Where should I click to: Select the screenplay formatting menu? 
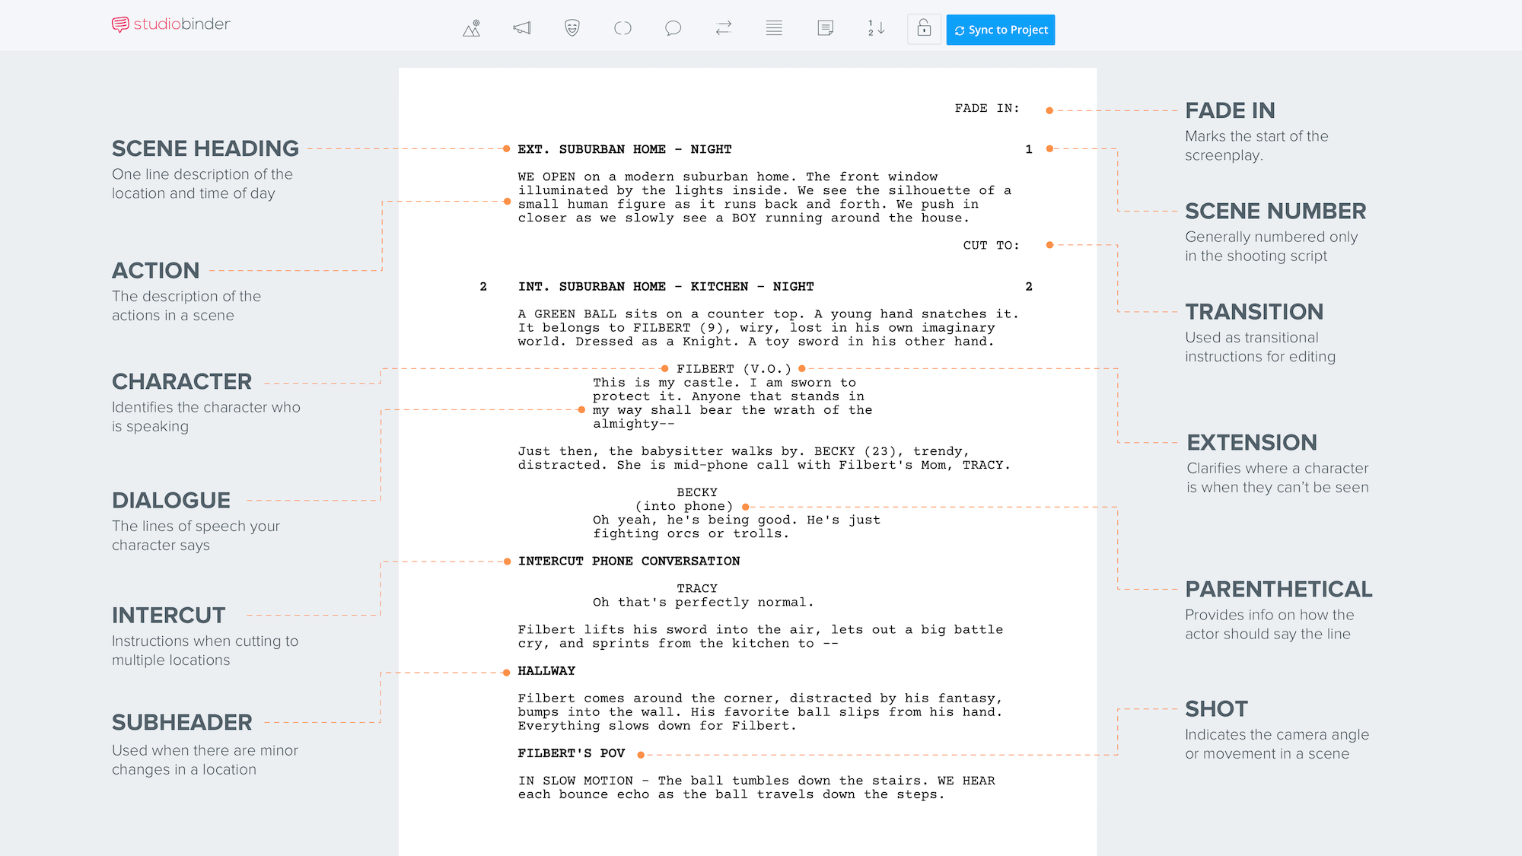click(773, 29)
